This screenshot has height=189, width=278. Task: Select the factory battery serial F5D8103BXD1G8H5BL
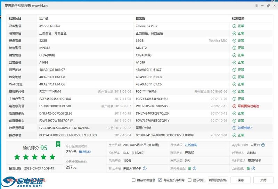pyautogui.click(x=56, y=106)
